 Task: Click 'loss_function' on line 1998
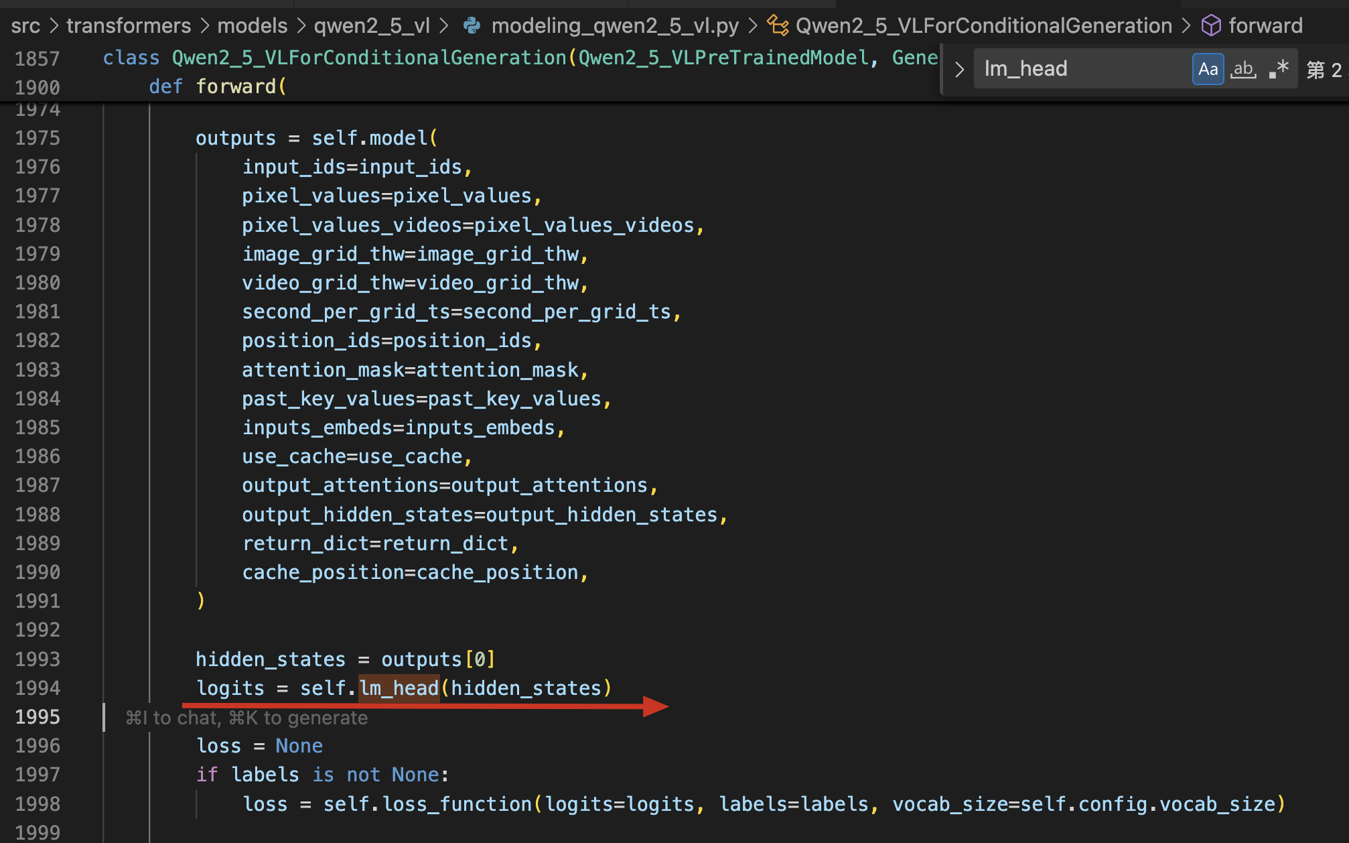click(x=457, y=804)
